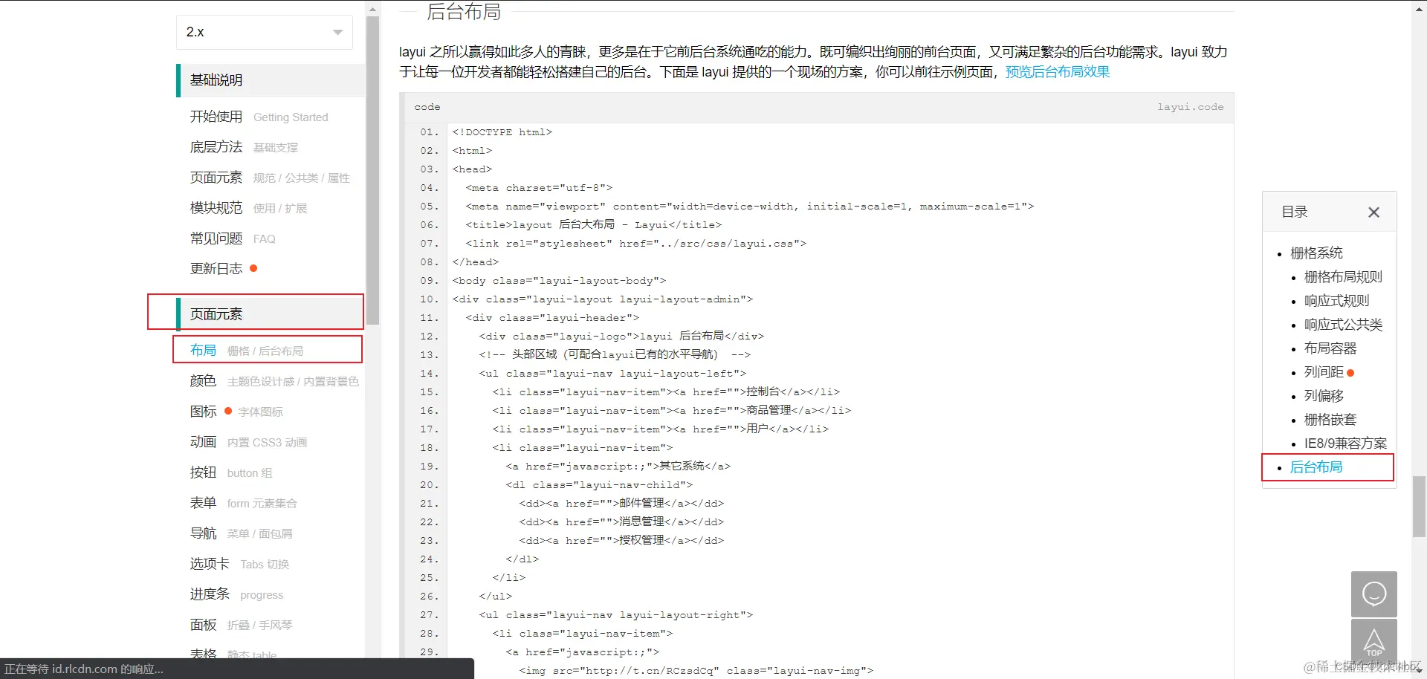This screenshot has height=679, width=1427.
Task: Open the 选项卡 Tabs 切换 entry
Action: tap(209, 563)
